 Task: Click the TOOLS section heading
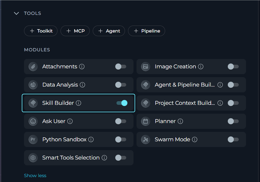pyautogui.click(x=33, y=13)
